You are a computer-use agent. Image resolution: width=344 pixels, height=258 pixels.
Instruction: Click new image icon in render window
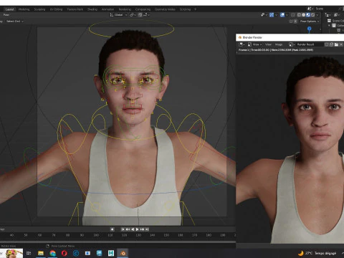332,44
